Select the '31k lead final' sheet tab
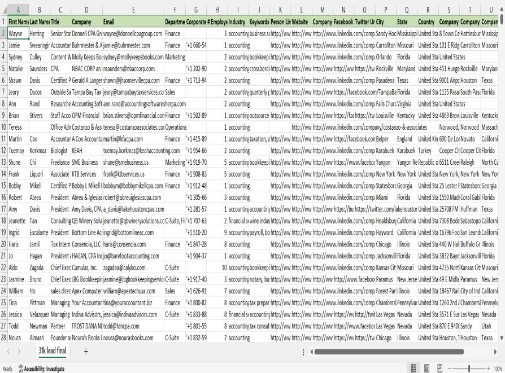The image size is (505, 373). click(52, 350)
